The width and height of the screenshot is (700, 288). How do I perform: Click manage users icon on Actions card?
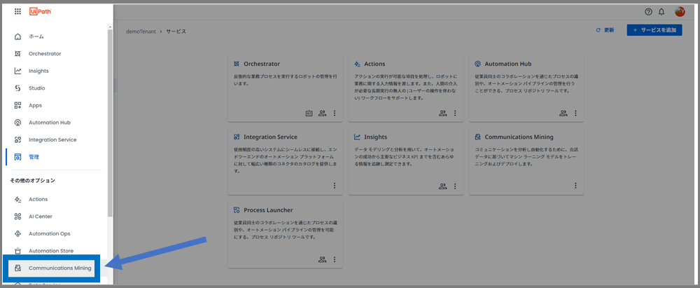[442, 113]
